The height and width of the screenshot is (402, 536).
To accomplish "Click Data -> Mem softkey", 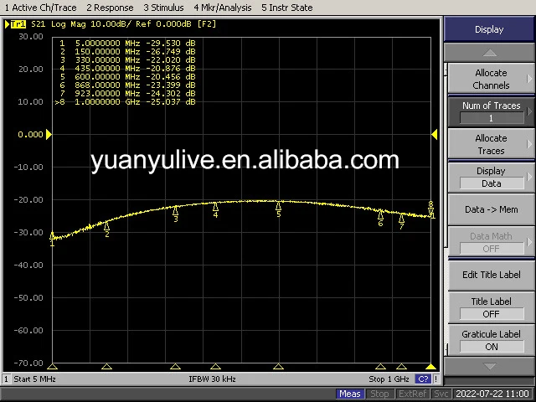I will coord(491,209).
